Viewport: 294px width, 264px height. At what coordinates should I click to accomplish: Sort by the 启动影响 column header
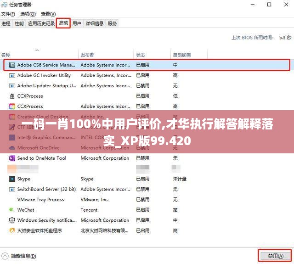(189, 55)
